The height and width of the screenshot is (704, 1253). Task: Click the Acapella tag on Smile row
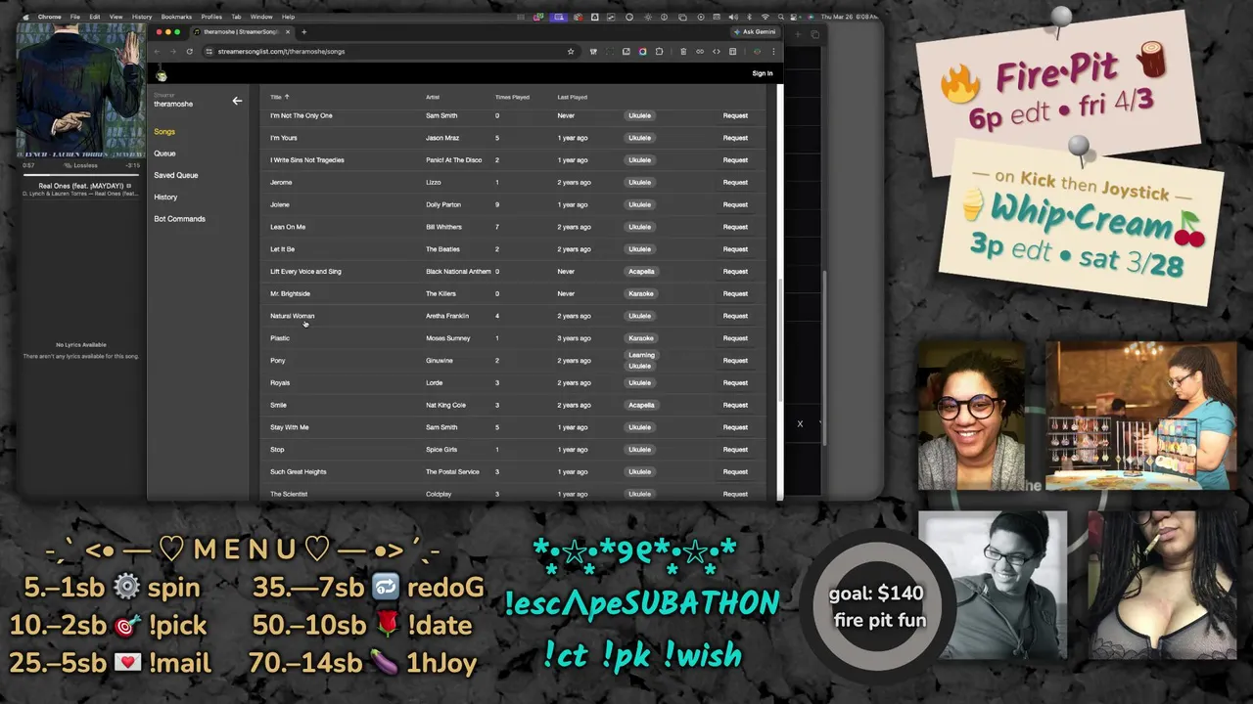pyautogui.click(x=641, y=405)
